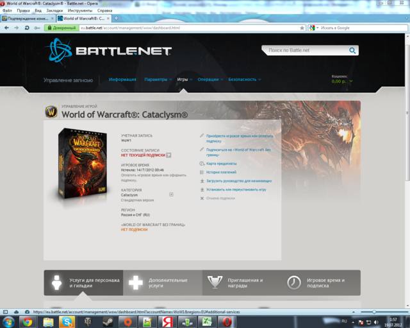Click the pencil icon beside the «World of Warcraft без границ» subscription link
The width and height of the screenshot is (410, 328).
[202, 150]
